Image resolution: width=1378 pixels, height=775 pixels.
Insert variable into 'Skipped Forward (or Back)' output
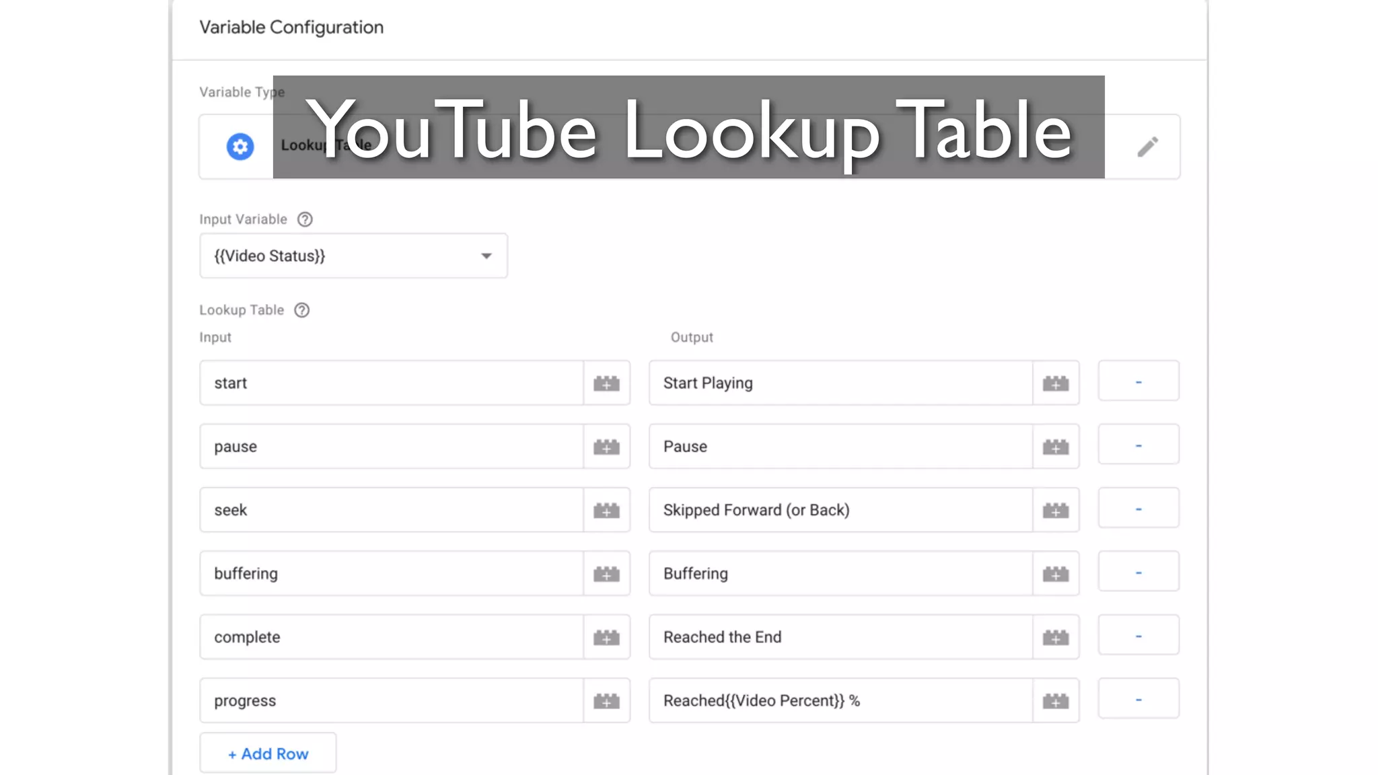tap(1056, 510)
